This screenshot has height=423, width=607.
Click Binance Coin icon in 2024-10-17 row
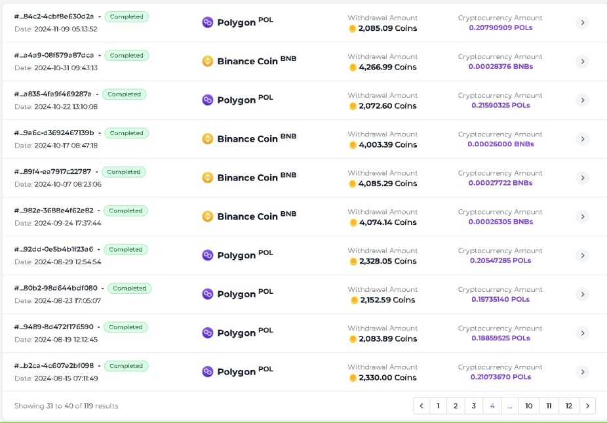208,138
